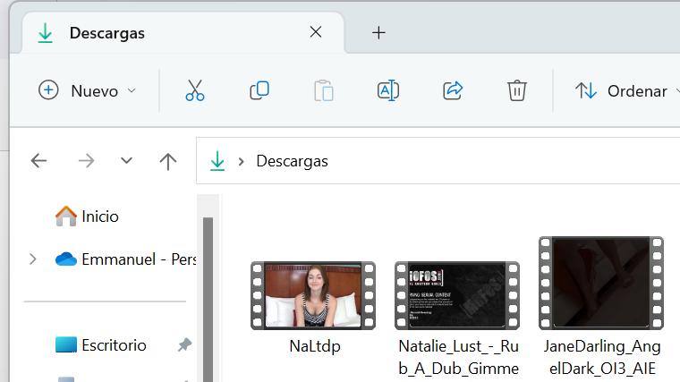Click the forward navigation arrow
The image size is (680, 382).
click(86, 161)
